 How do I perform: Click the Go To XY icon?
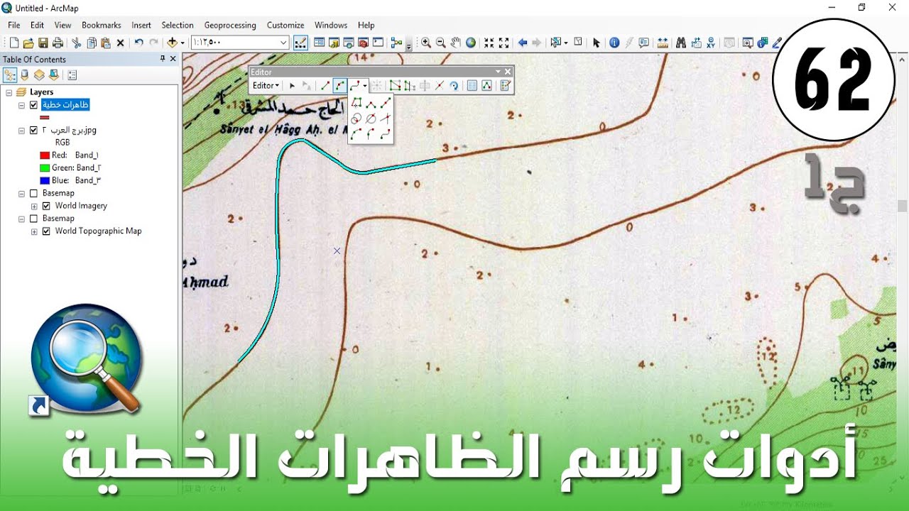coord(711,43)
